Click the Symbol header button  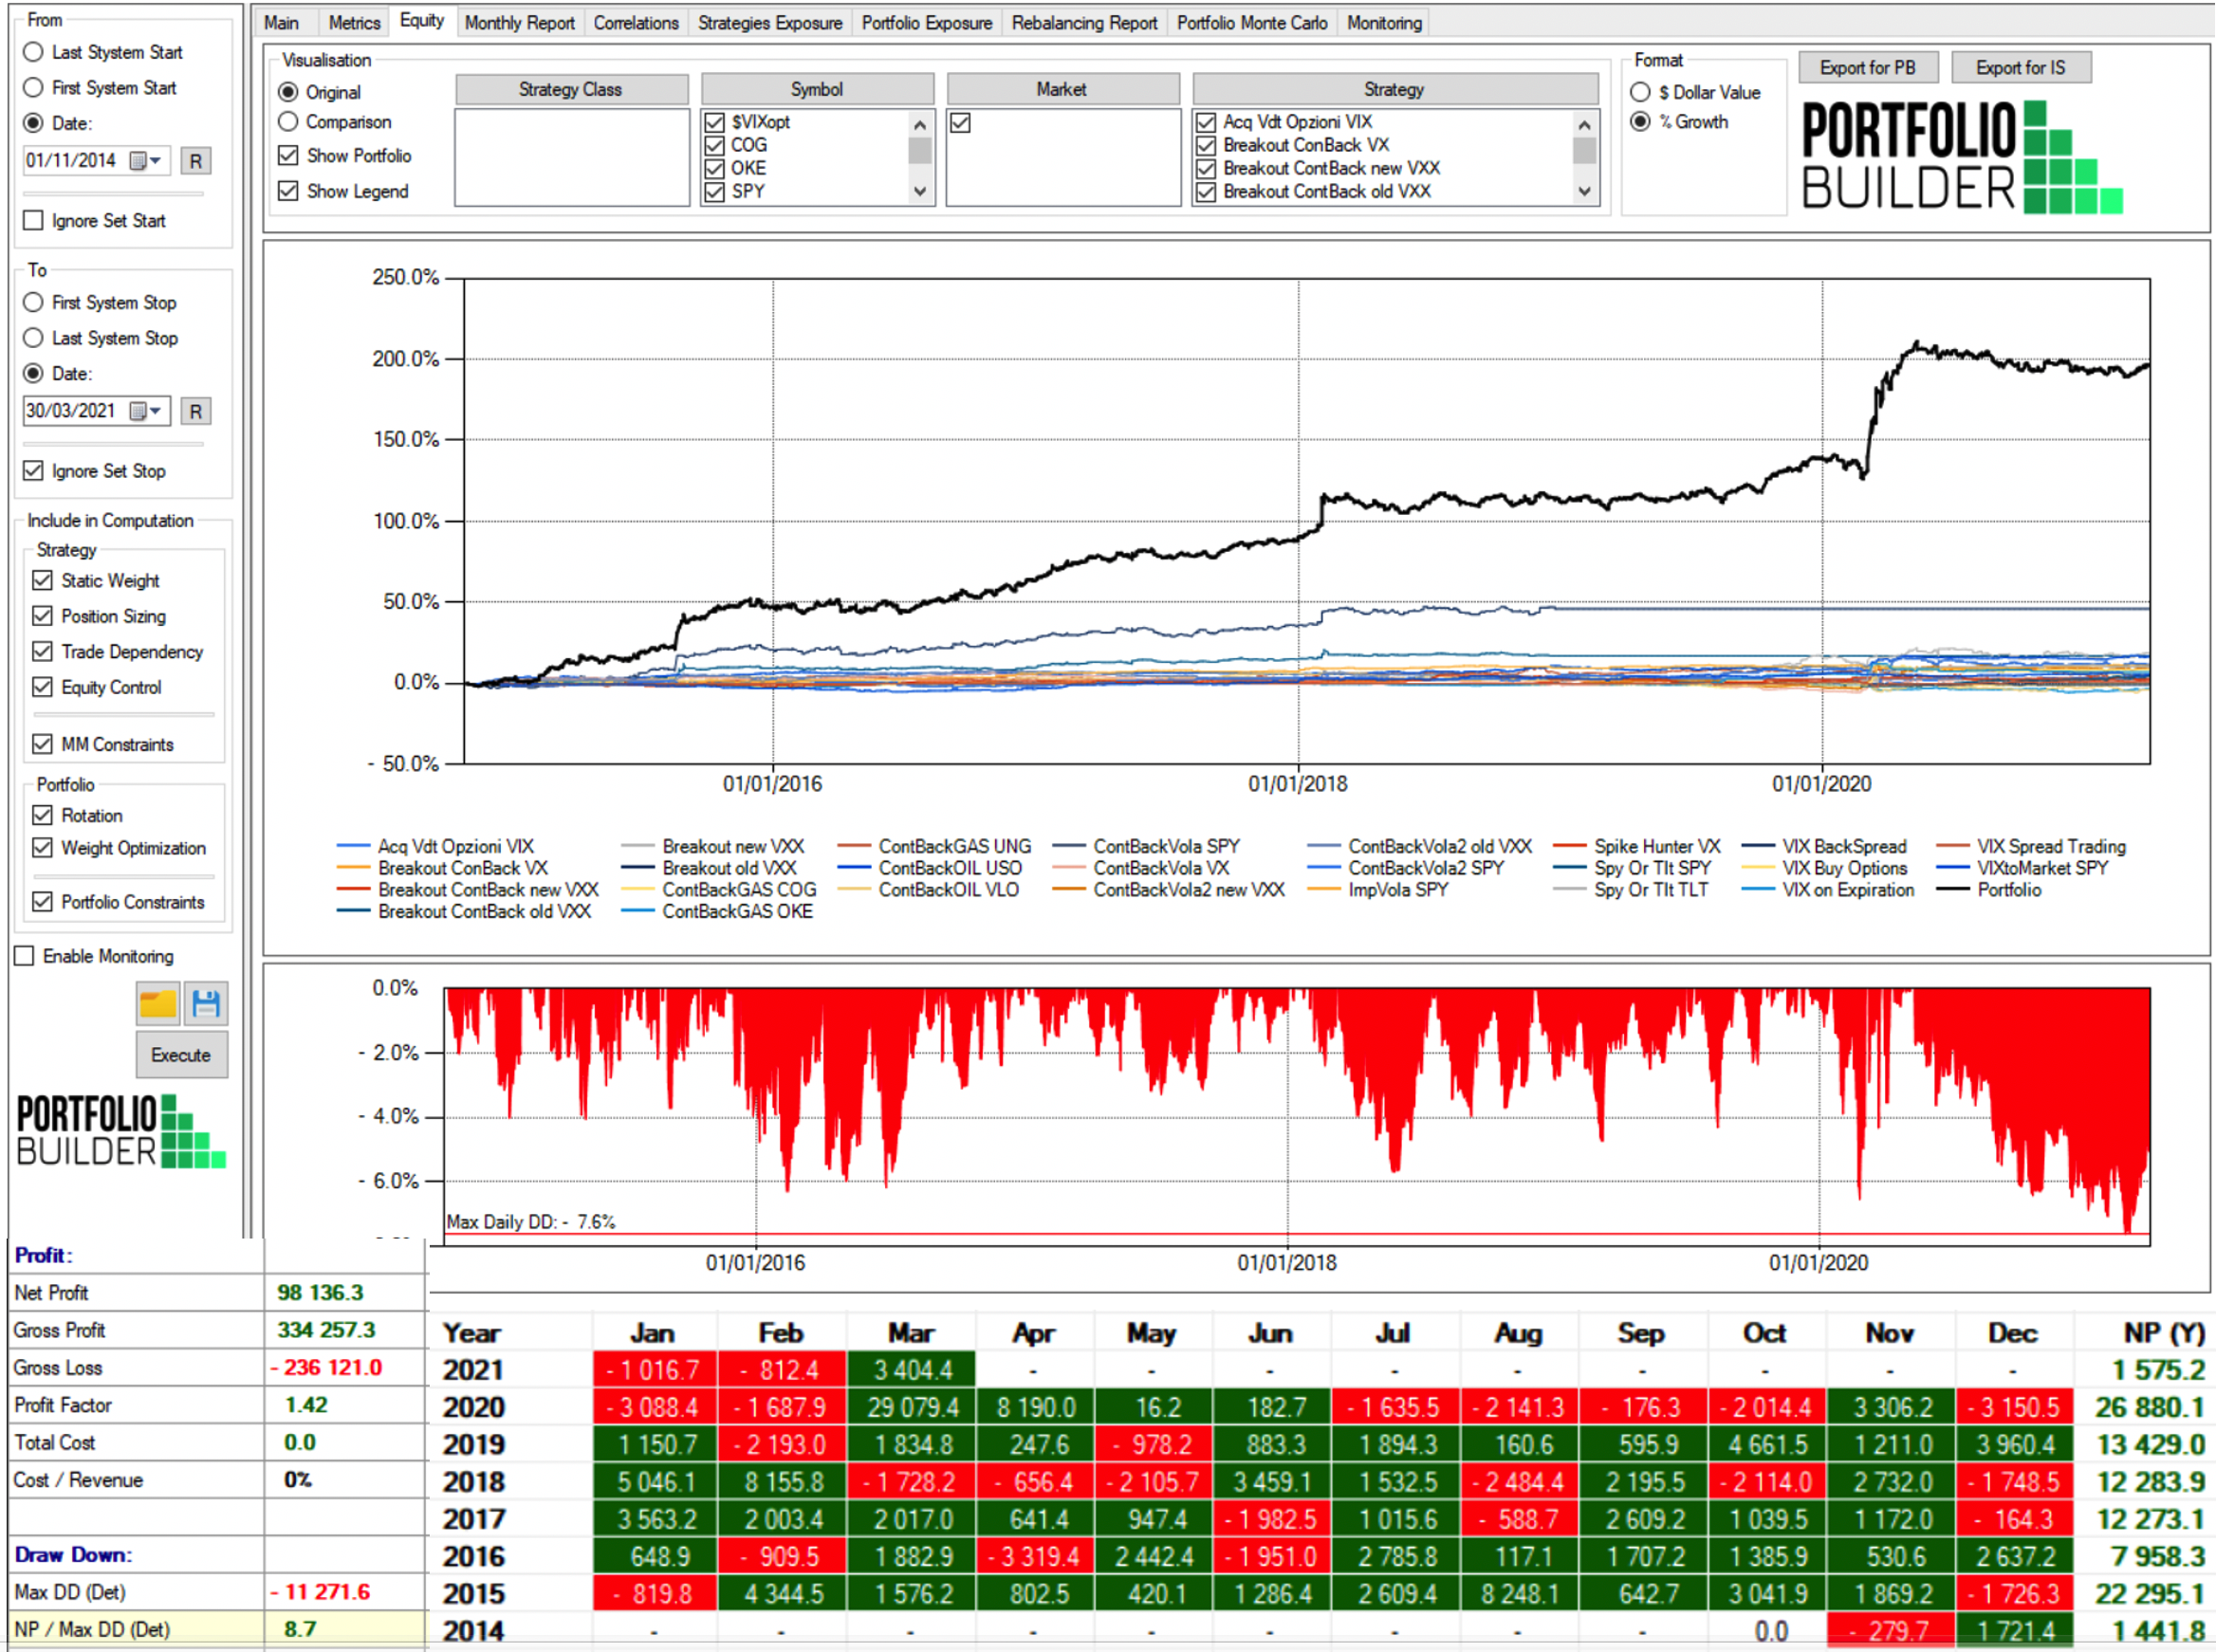point(818,89)
